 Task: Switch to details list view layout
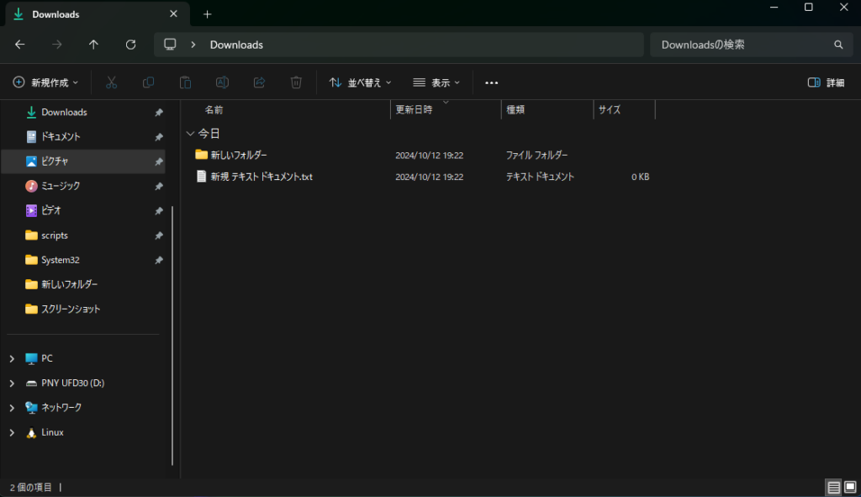click(x=833, y=487)
